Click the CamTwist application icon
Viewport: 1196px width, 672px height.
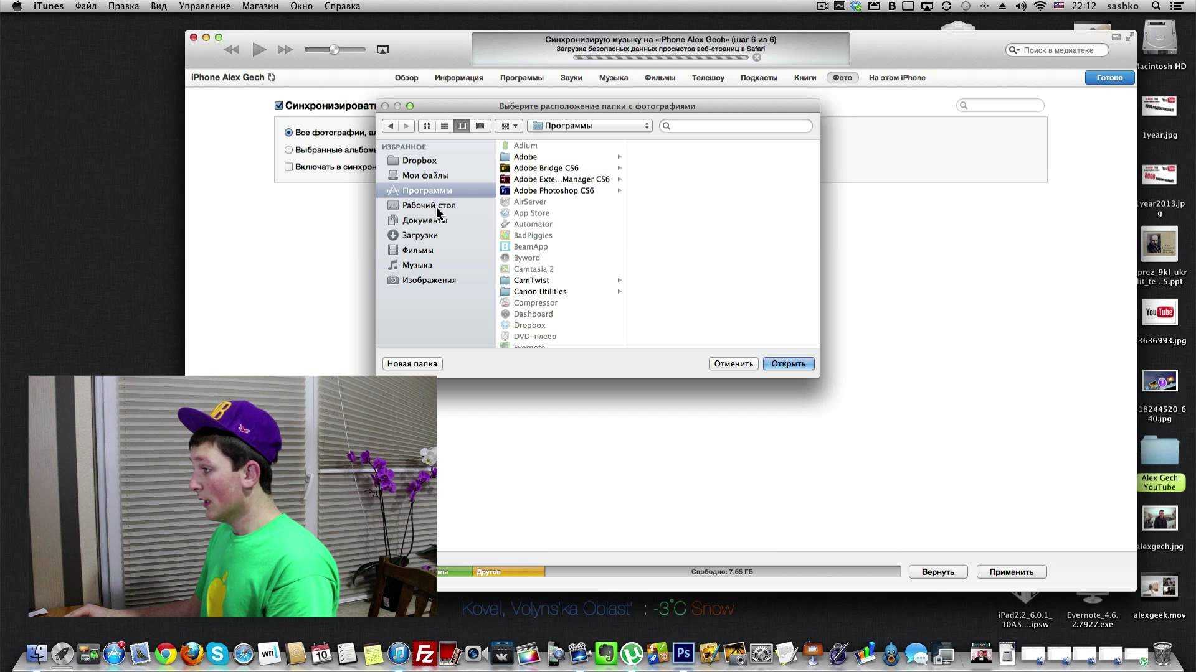point(505,280)
